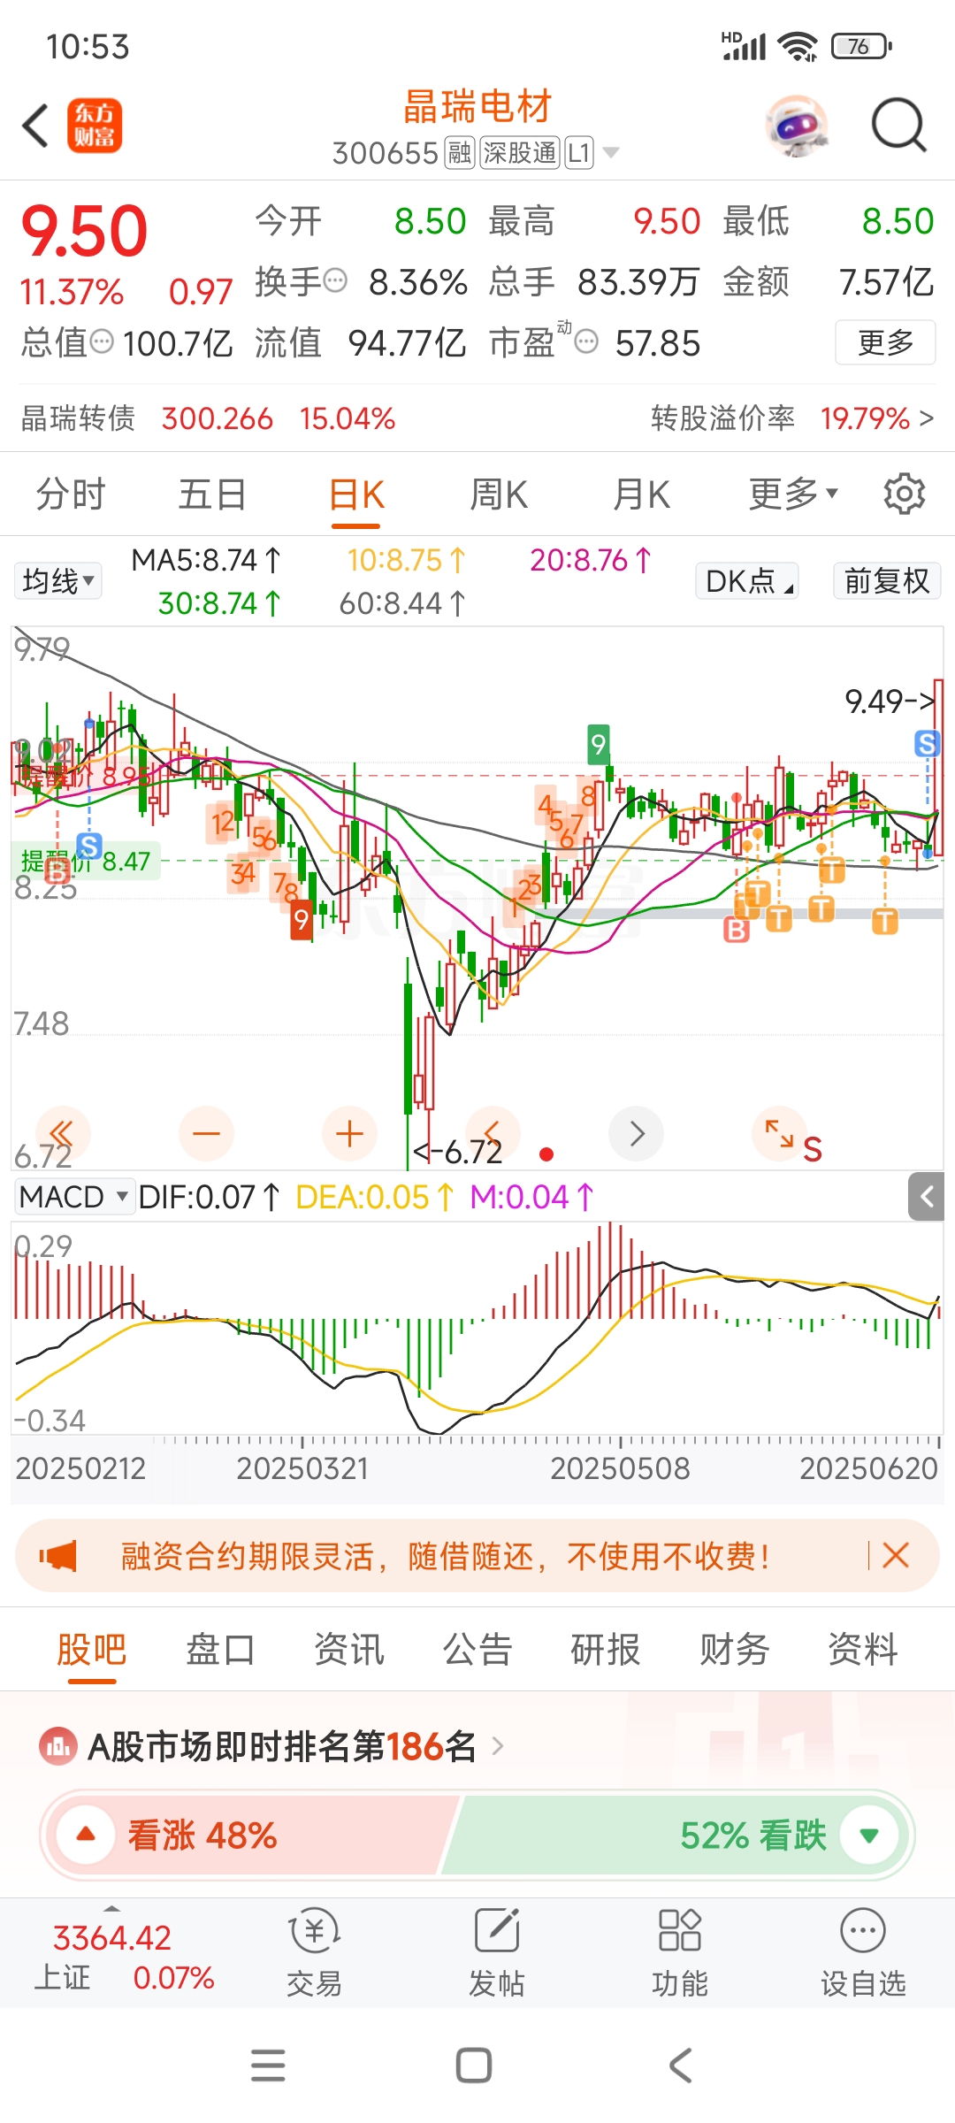Open chart settings gear icon
Image resolution: width=955 pixels, height=2123 pixels.
(x=904, y=494)
